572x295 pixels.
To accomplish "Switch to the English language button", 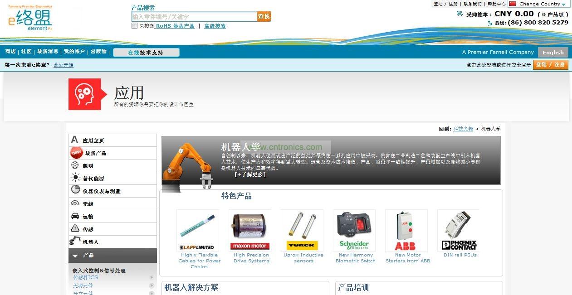I will [552, 53].
